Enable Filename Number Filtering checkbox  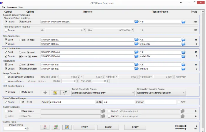pyautogui.click(x=6, y=30)
